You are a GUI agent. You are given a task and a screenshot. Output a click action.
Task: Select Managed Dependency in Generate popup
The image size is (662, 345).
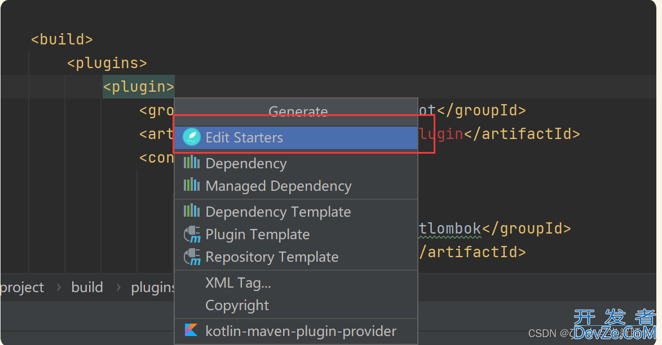(x=296, y=186)
